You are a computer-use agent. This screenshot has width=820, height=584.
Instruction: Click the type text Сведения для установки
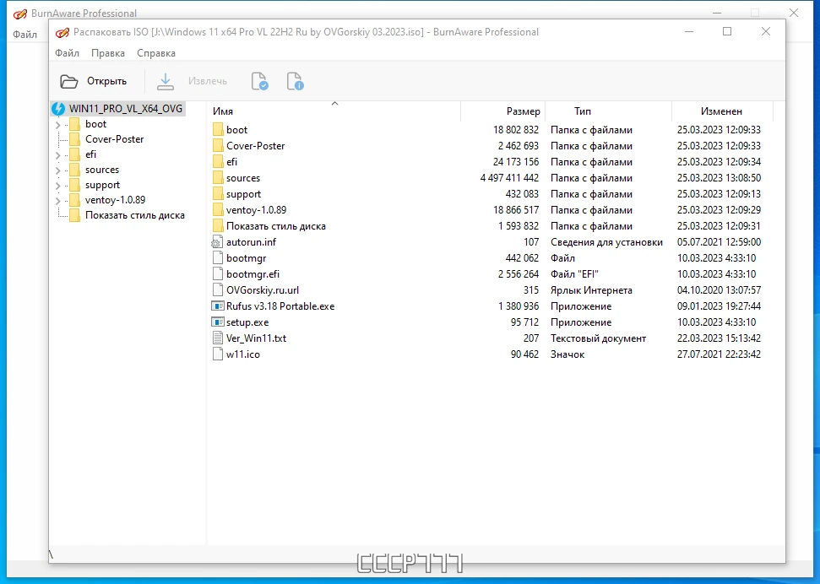click(606, 242)
